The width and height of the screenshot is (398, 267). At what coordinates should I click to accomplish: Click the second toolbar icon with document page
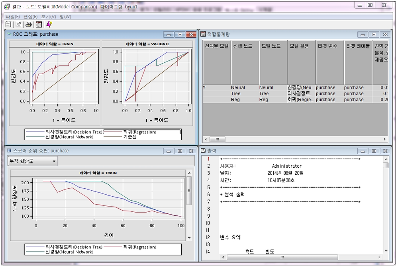pos(18,24)
